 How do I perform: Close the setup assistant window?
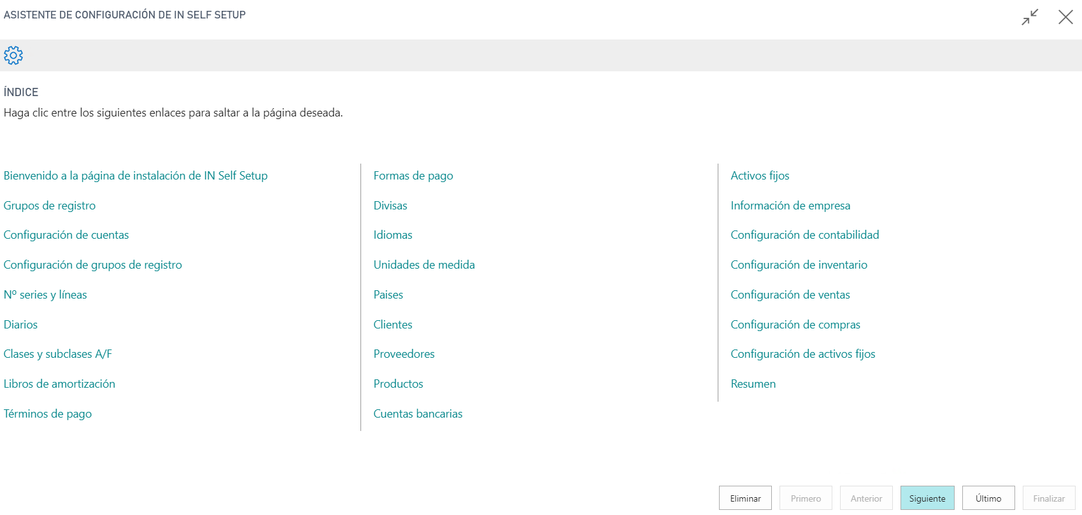pos(1065,17)
